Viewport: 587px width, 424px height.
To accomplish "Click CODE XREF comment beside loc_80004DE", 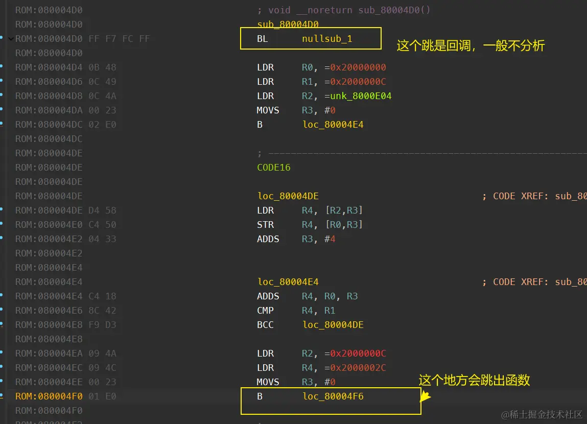I will pos(534,196).
